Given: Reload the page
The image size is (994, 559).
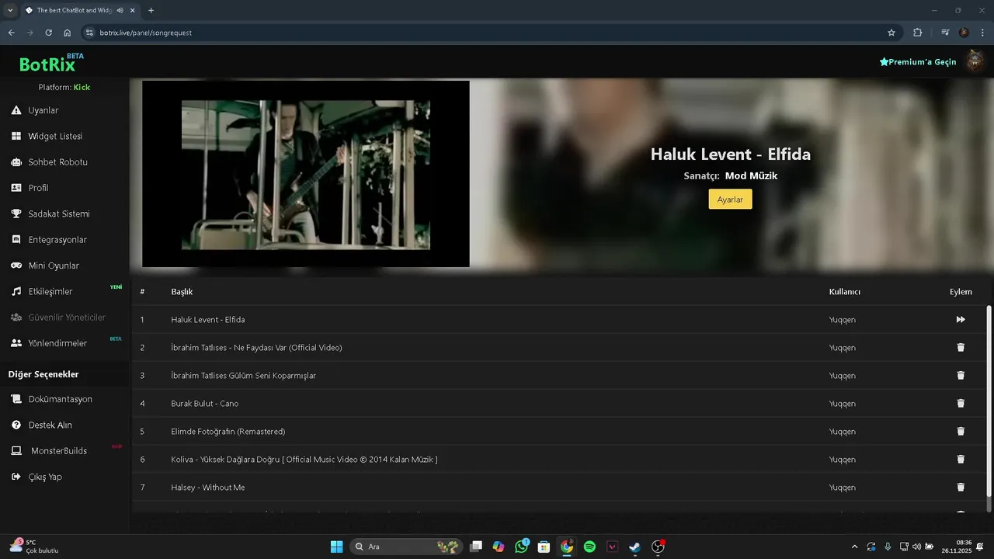Looking at the screenshot, I should (48, 33).
